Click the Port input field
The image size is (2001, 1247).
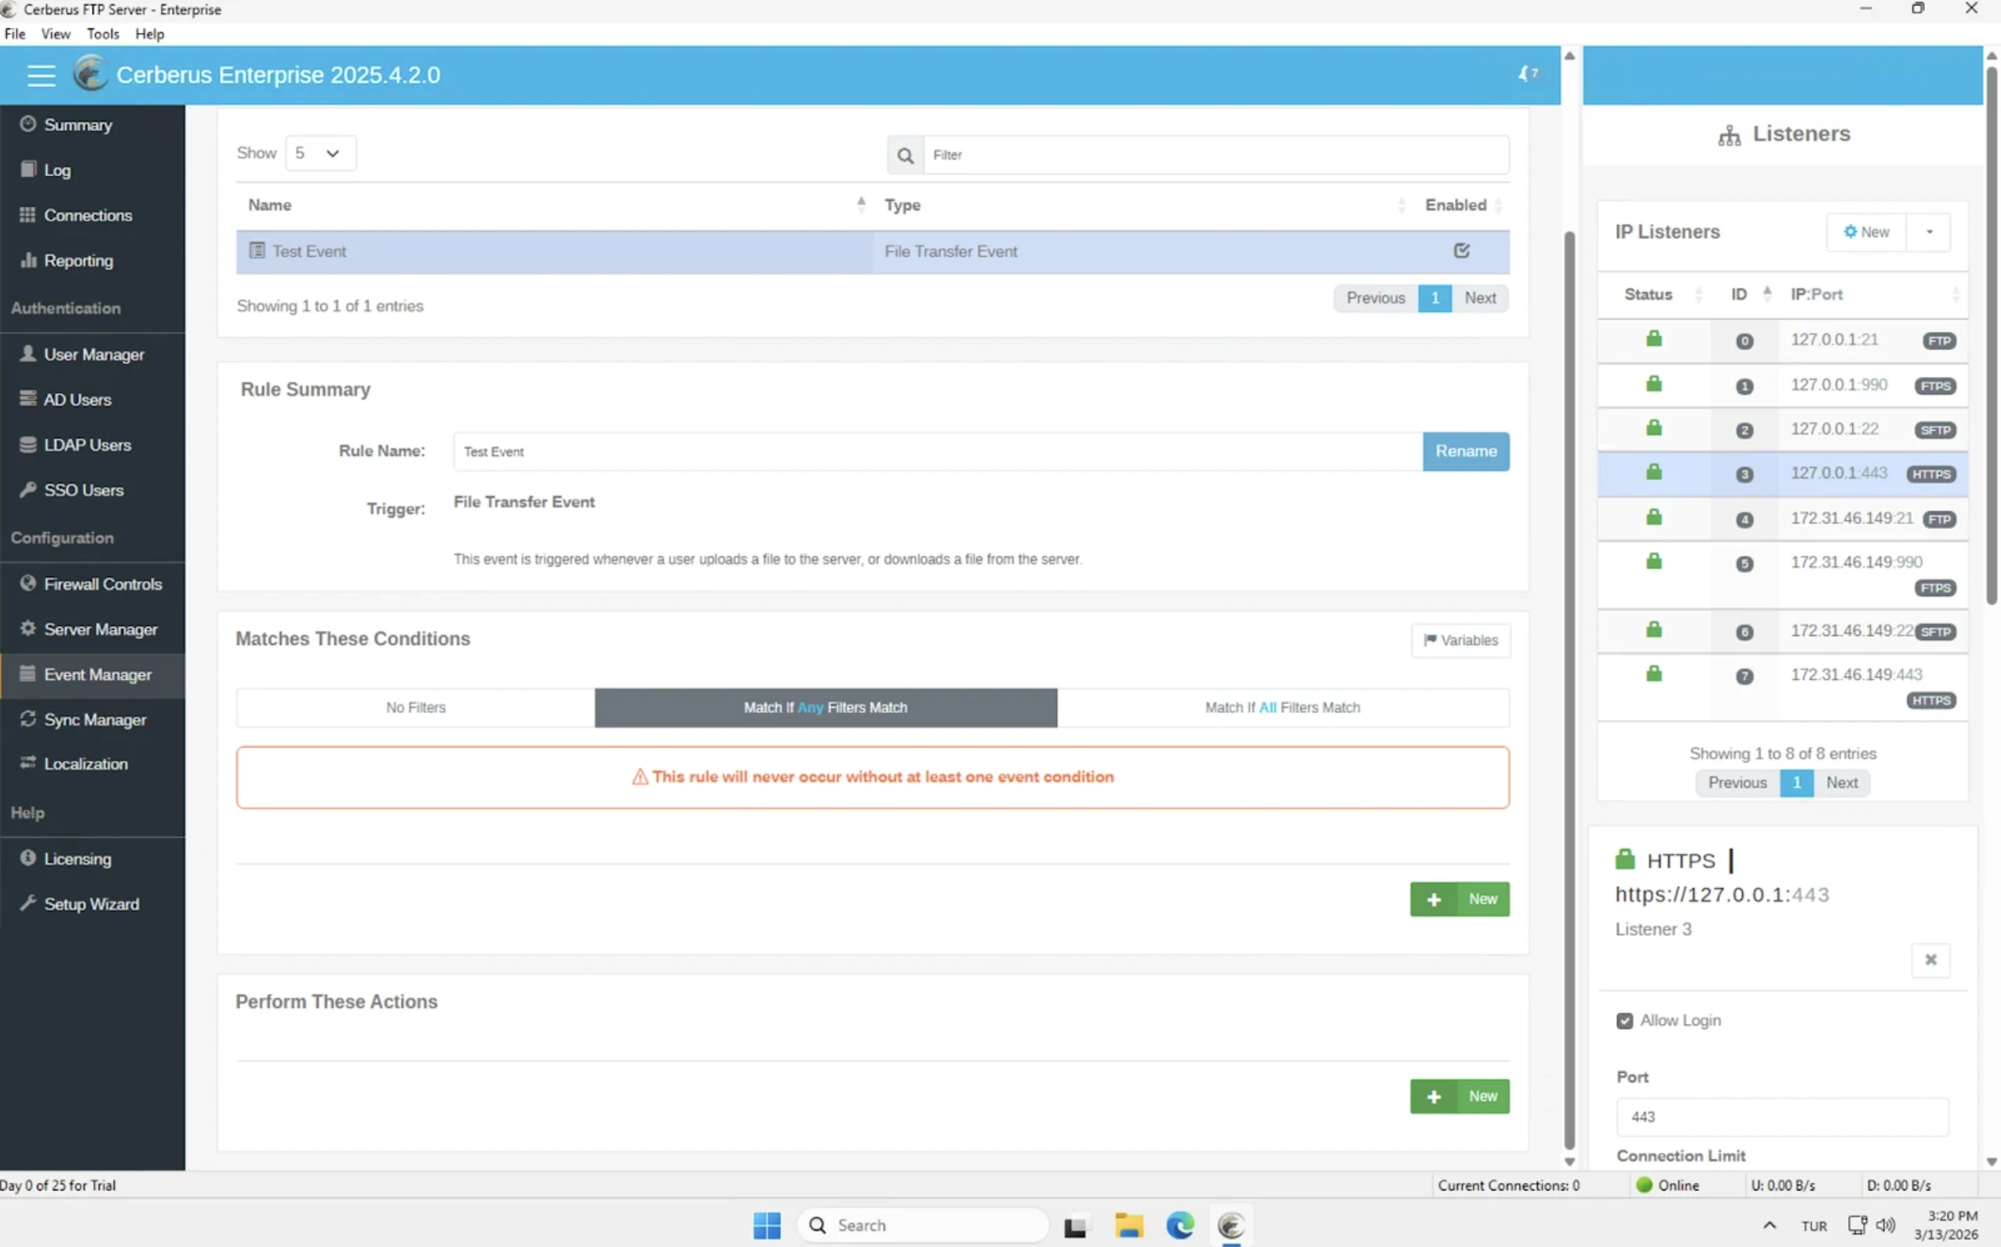click(x=1782, y=1117)
